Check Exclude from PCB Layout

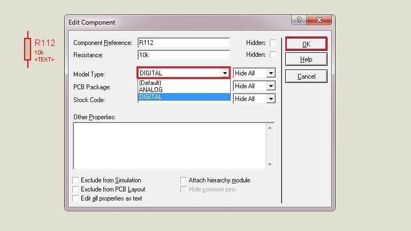point(76,189)
